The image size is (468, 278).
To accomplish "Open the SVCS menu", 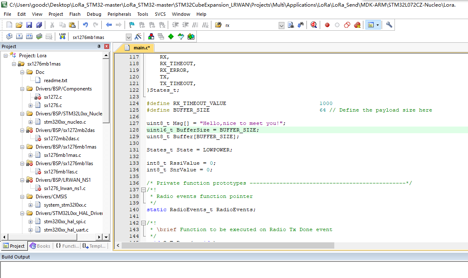I will point(160,14).
